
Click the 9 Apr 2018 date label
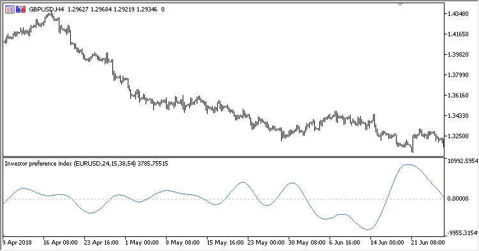pyautogui.click(x=17, y=243)
